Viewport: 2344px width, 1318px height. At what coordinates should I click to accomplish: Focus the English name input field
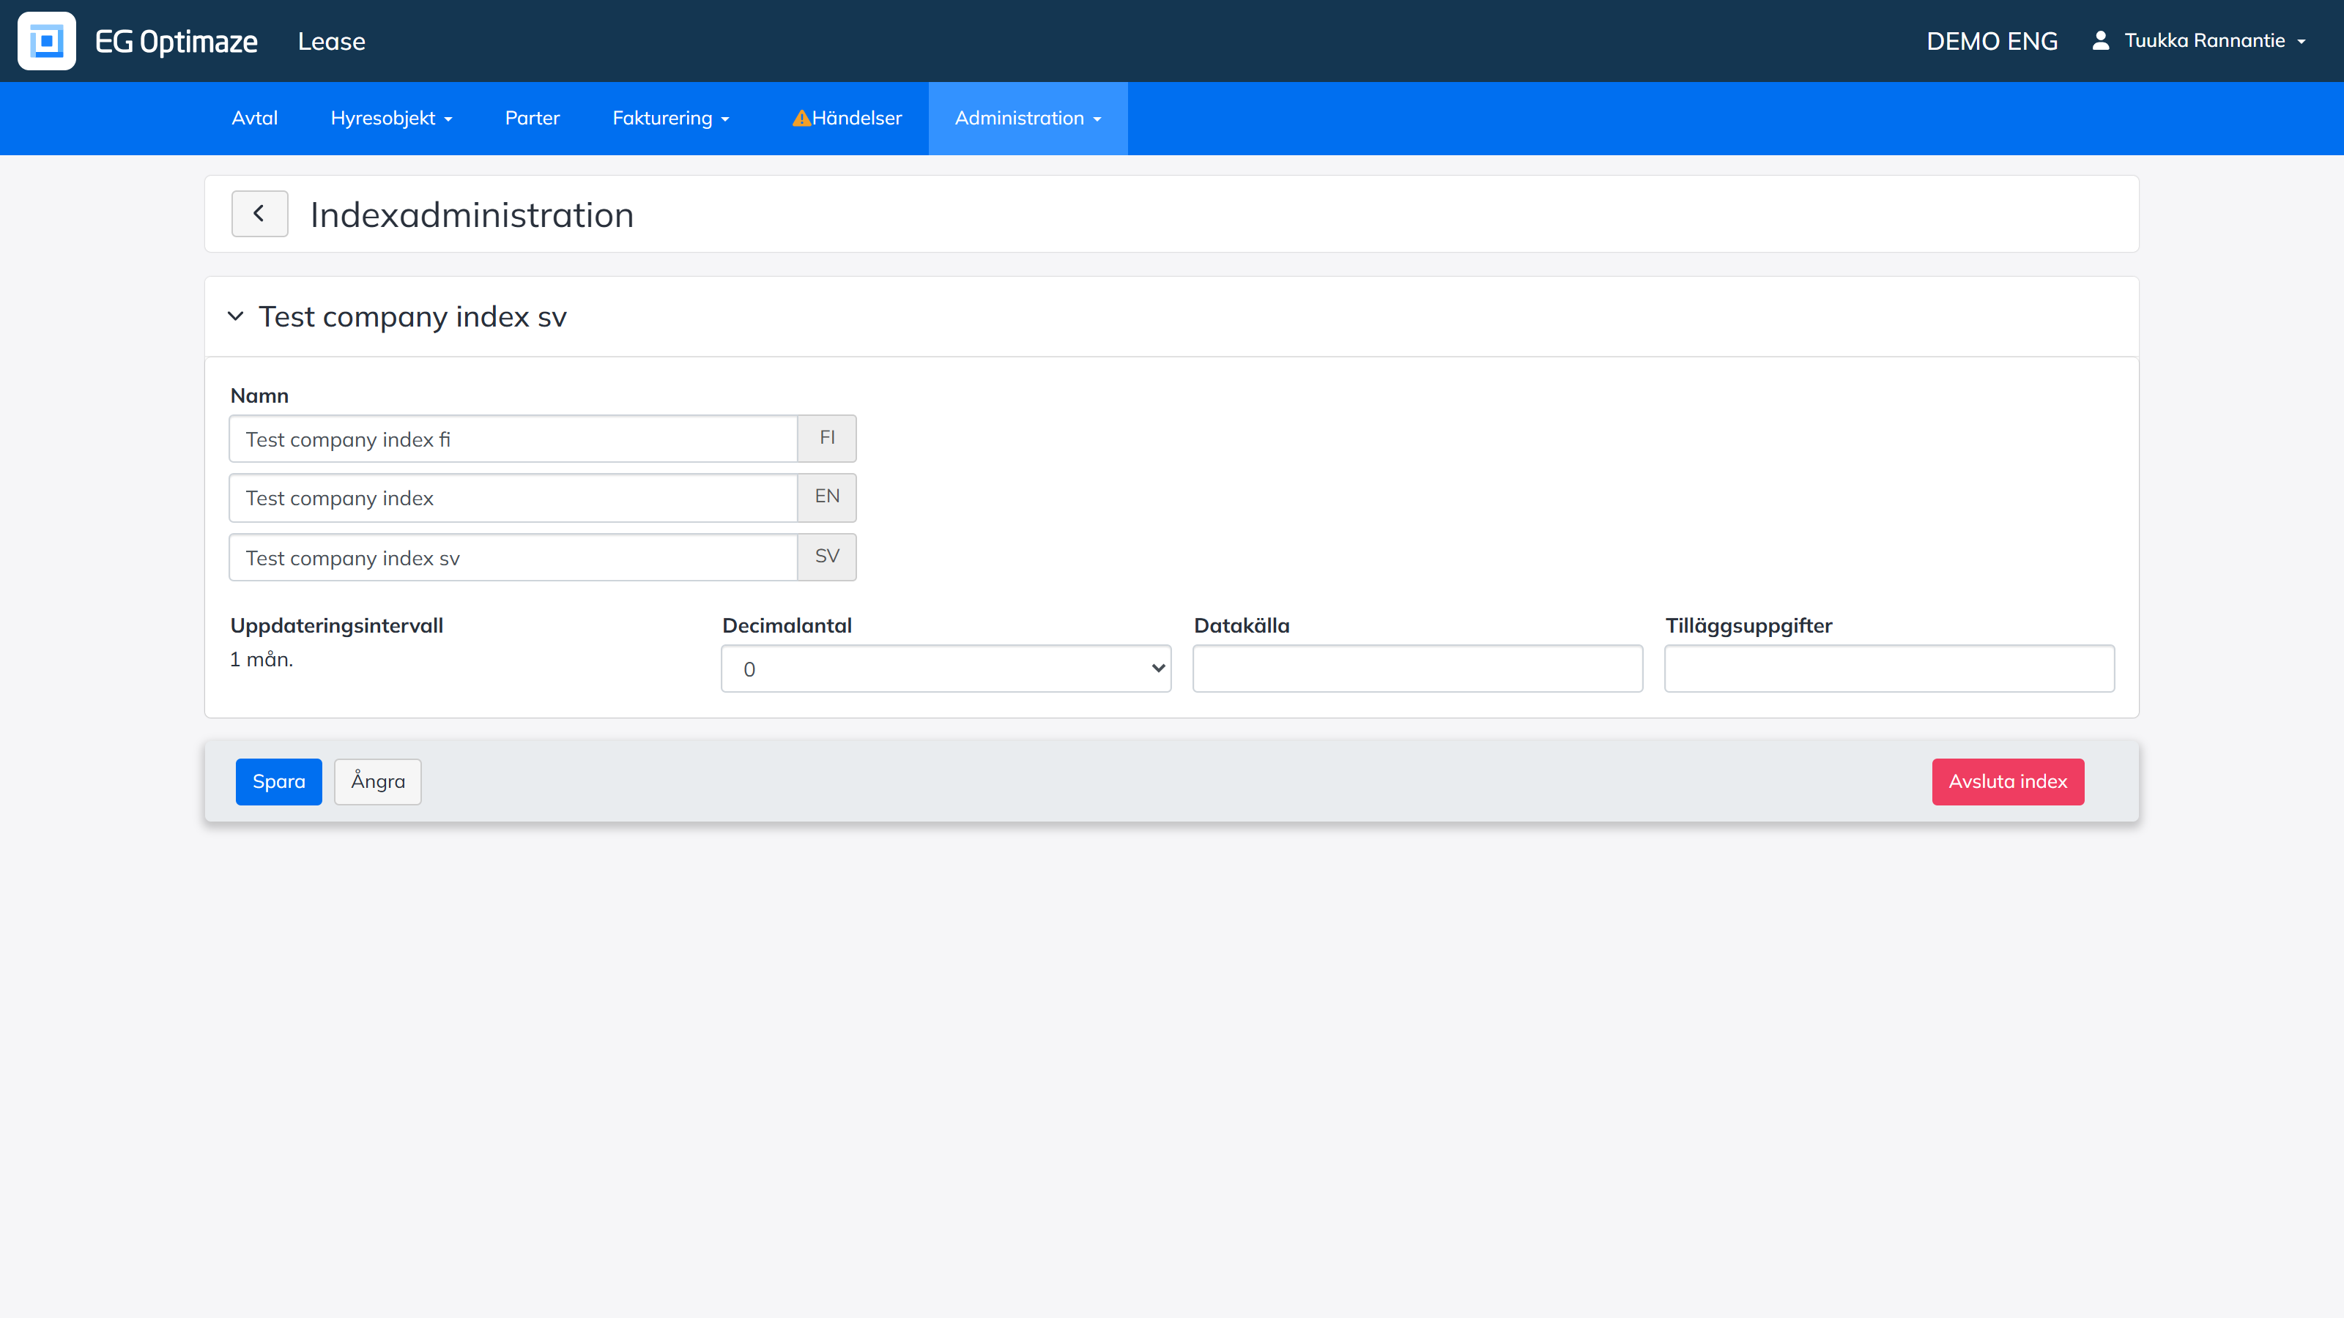pos(513,498)
